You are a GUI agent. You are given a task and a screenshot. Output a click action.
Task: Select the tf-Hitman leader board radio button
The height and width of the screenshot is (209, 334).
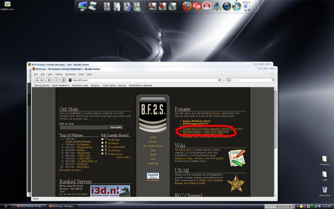coord(102,143)
